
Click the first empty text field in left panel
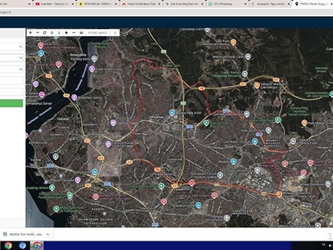(x=11, y=81)
